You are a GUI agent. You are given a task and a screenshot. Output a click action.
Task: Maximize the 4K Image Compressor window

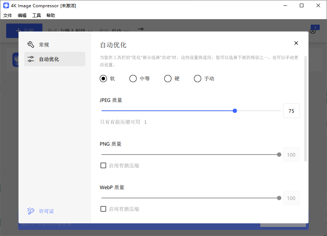click(302, 5)
